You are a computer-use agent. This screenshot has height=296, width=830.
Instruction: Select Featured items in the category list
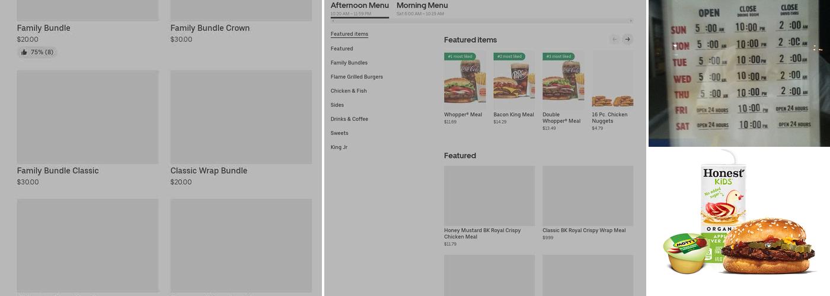point(349,34)
